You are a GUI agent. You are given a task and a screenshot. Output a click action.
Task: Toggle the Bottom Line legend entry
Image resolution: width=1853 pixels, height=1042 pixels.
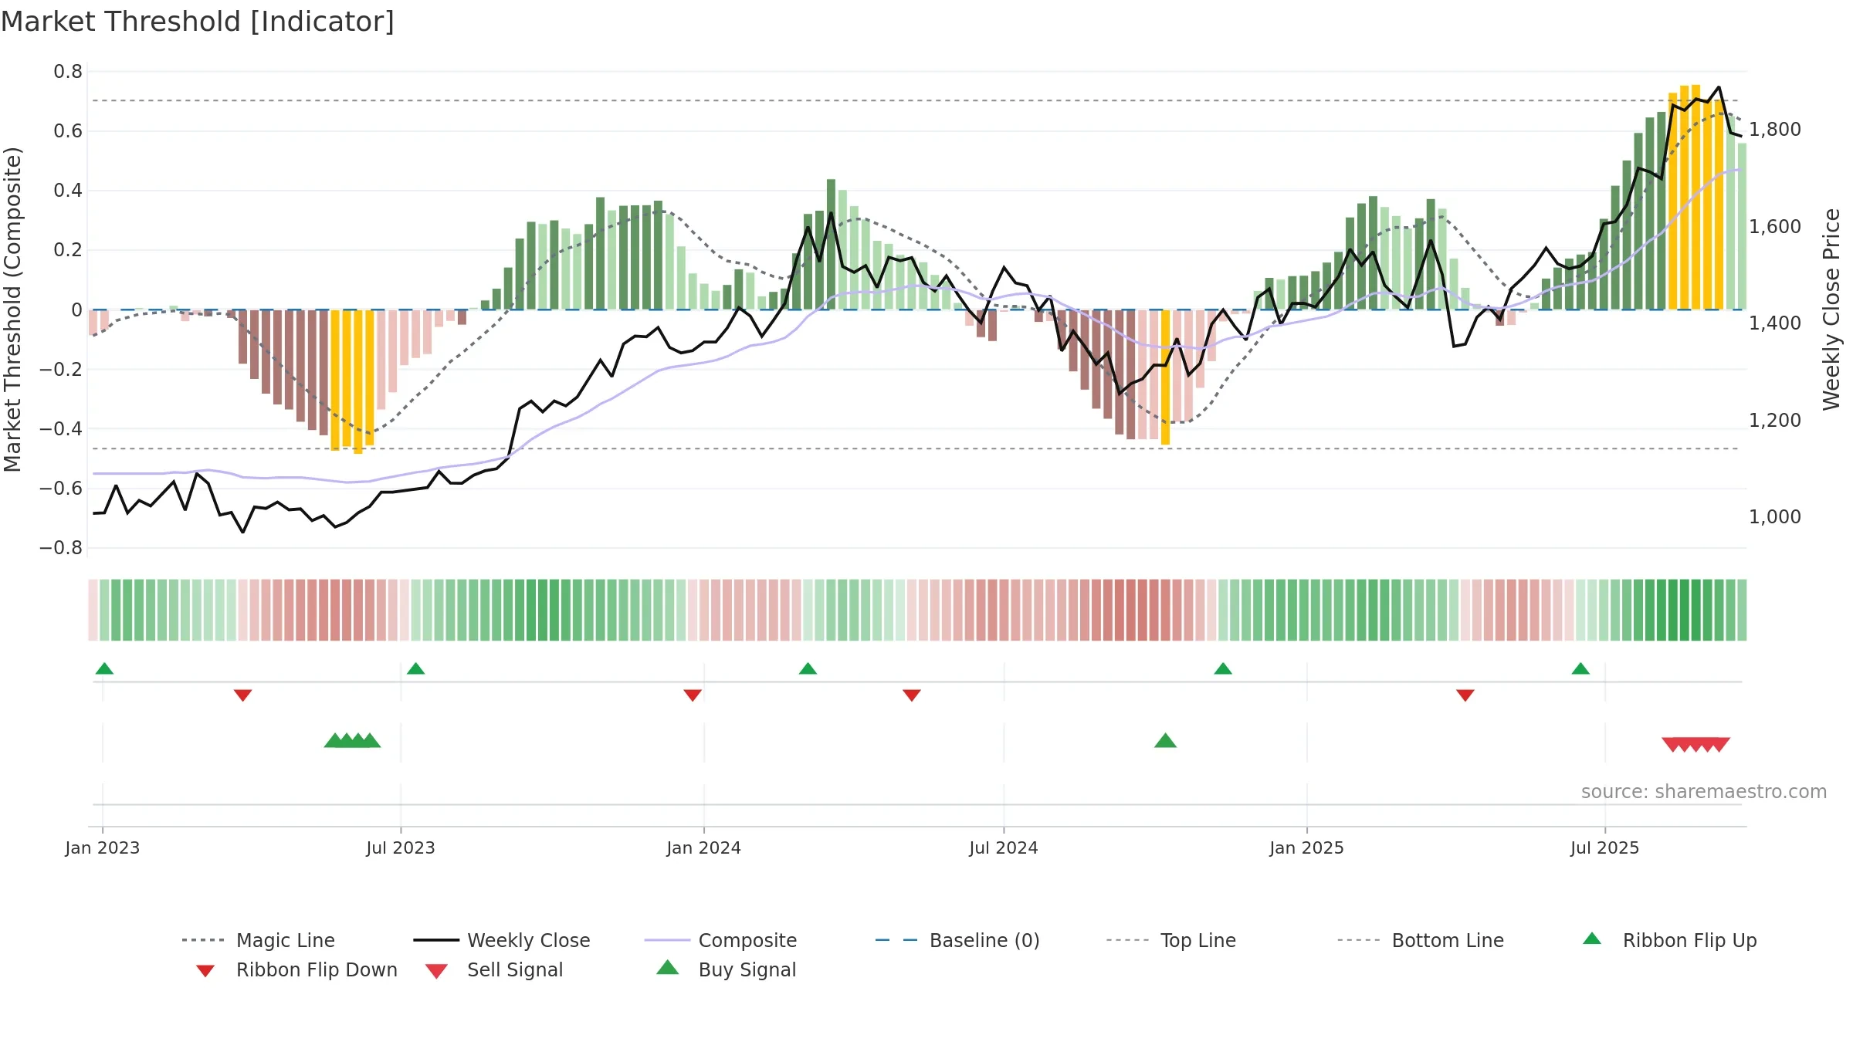tap(1421, 940)
